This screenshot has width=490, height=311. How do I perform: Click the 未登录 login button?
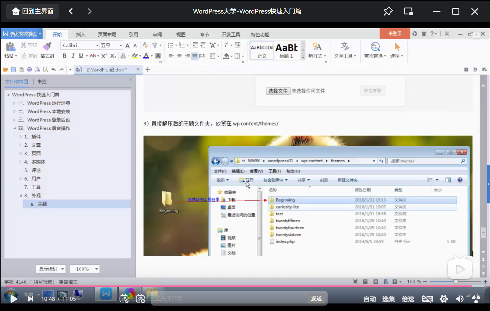click(x=395, y=34)
